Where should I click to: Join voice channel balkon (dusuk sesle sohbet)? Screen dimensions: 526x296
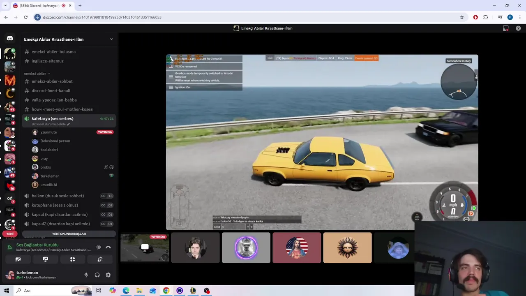click(x=68, y=196)
